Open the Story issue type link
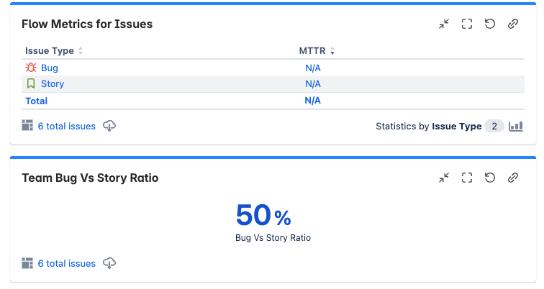Screen dimensions: 544x289 pos(53,84)
